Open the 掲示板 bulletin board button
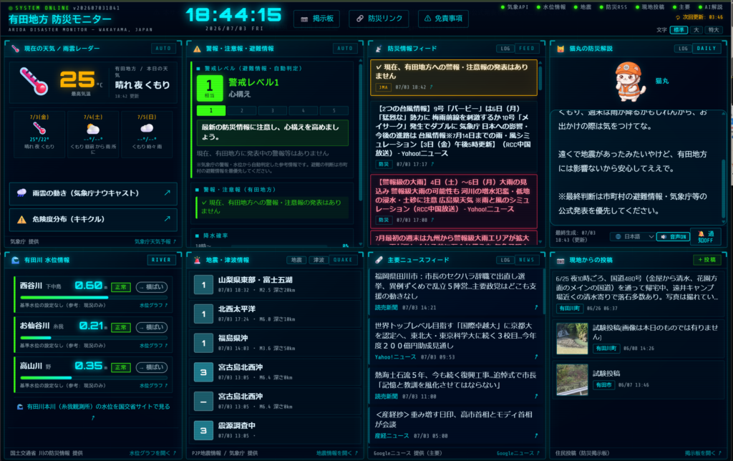The width and height of the screenshot is (733, 461). pyautogui.click(x=317, y=19)
